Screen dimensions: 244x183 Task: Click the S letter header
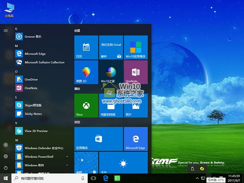pos(16,97)
